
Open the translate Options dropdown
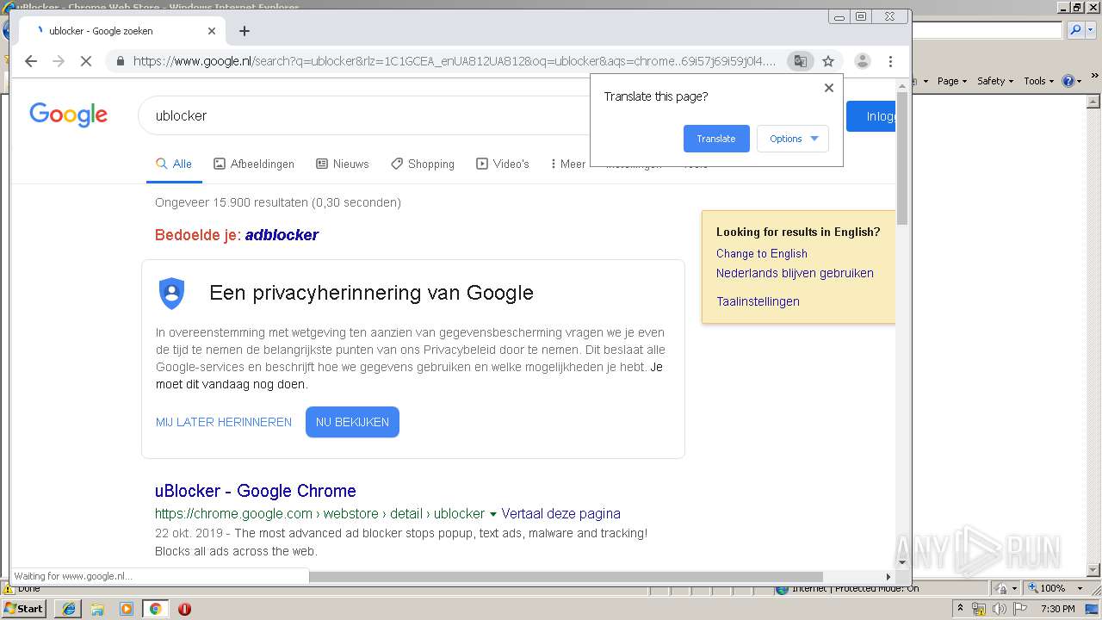point(793,139)
